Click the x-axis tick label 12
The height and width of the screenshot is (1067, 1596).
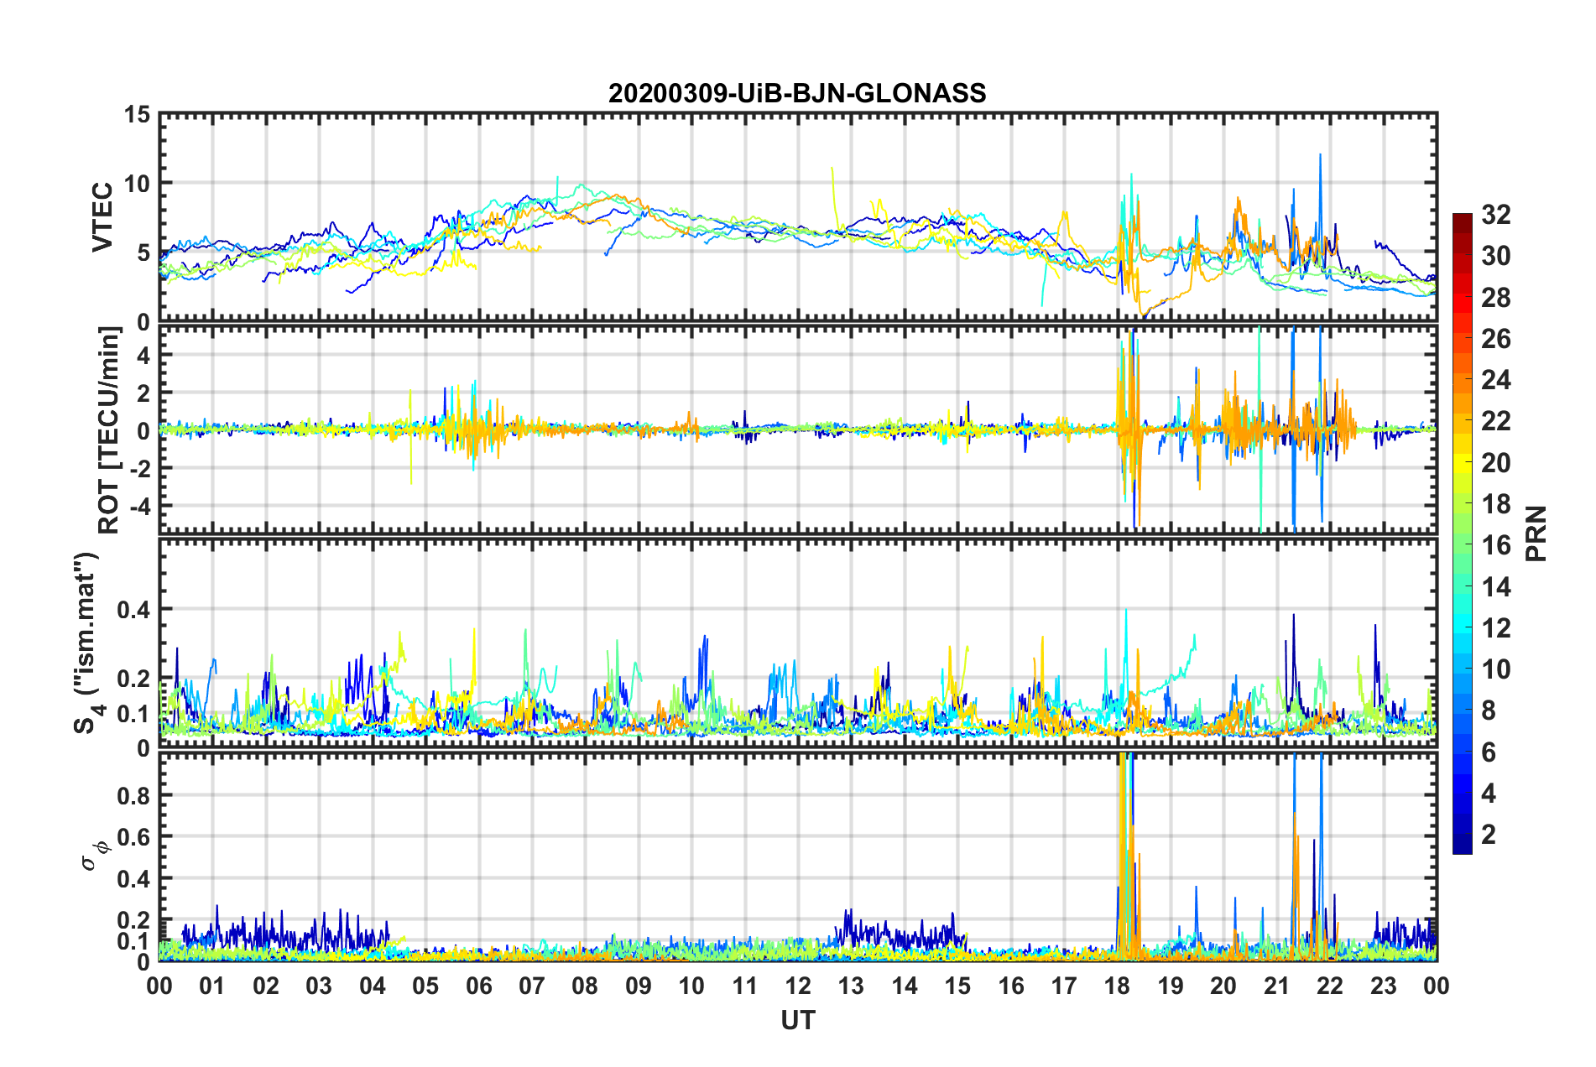(x=798, y=986)
